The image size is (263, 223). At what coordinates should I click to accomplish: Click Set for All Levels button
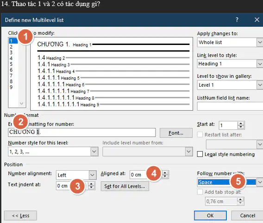point(125,186)
